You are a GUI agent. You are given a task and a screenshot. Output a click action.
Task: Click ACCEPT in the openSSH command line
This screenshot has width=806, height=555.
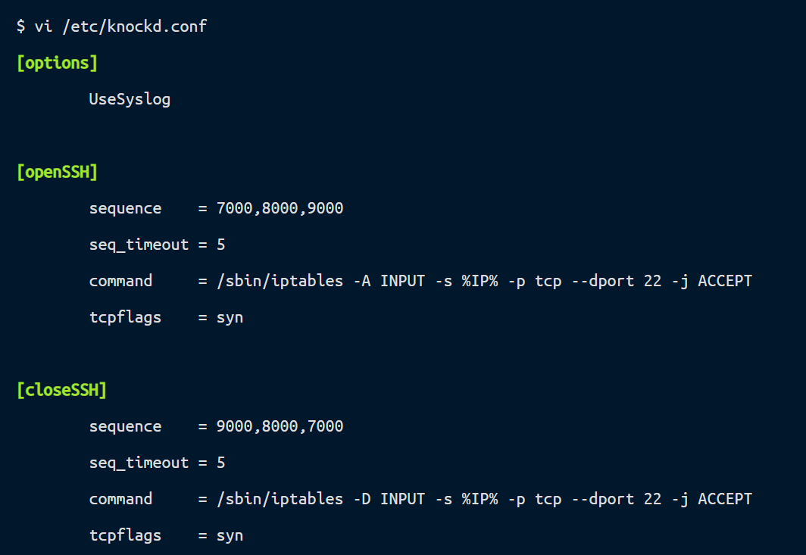(x=725, y=281)
